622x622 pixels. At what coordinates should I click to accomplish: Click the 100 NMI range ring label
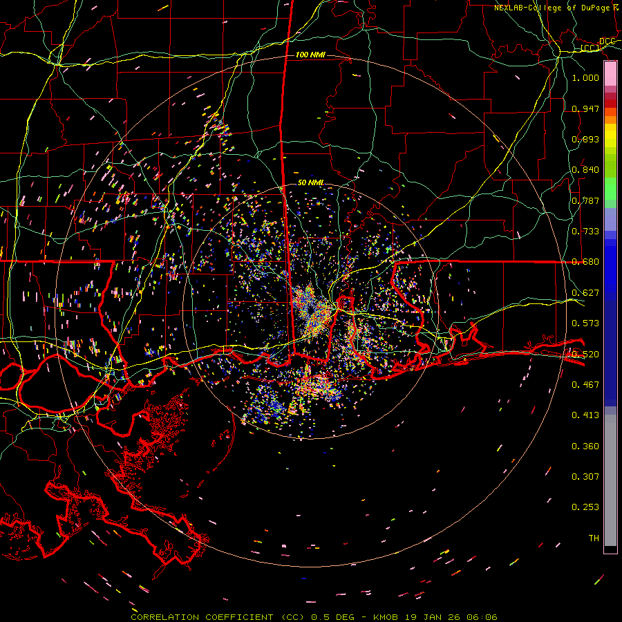pyautogui.click(x=310, y=55)
